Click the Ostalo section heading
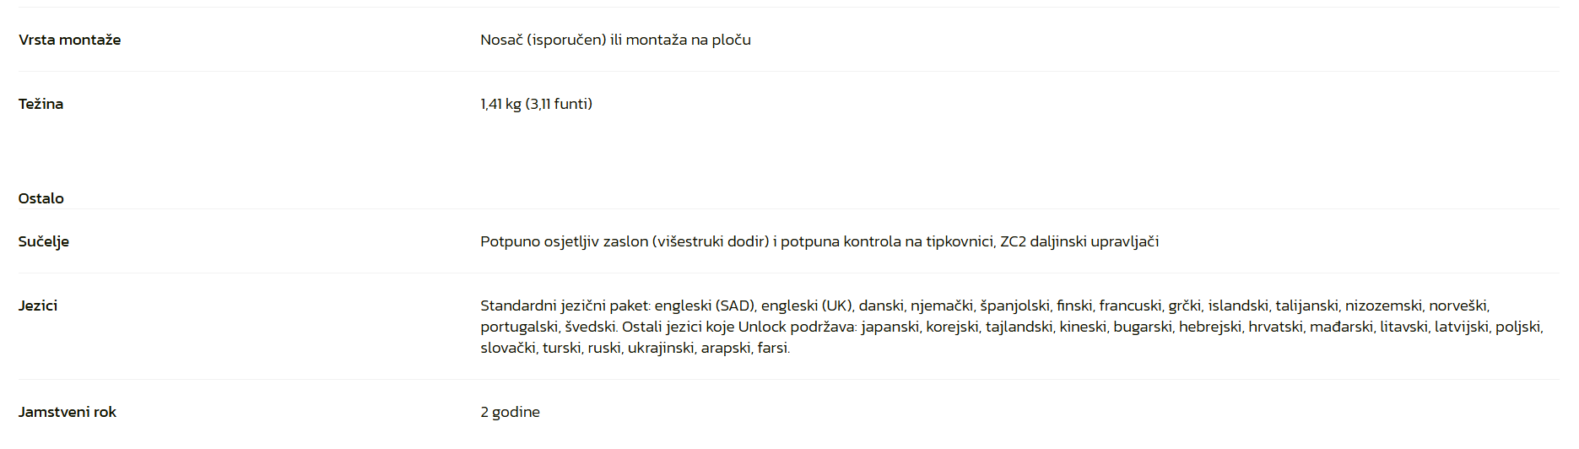 click(x=41, y=198)
